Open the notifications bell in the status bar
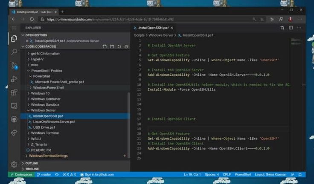Image resolution: width=314 pixels, height=184 pixels. point(300,175)
